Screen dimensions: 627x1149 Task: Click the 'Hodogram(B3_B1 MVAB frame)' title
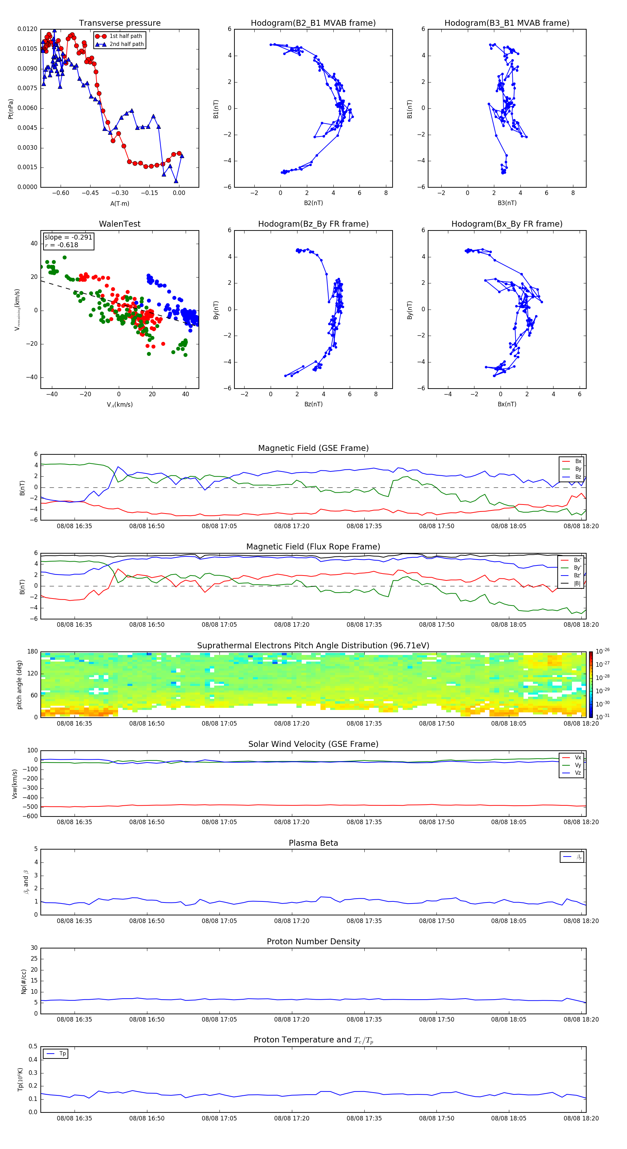pyautogui.click(x=506, y=23)
